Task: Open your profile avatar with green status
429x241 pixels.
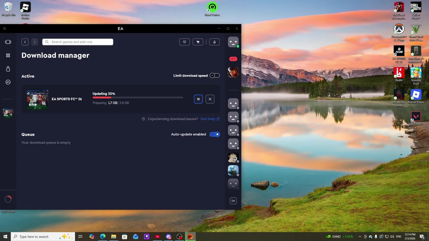Action: 233,42
